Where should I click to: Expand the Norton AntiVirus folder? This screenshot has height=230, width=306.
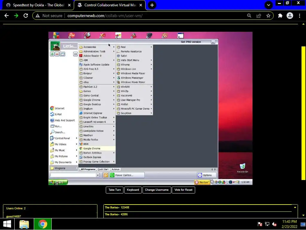click(97, 153)
